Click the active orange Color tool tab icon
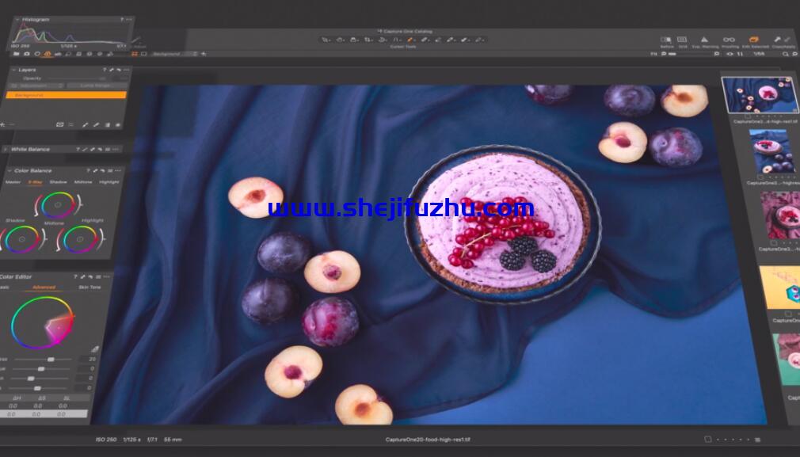The width and height of the screenshot is (800, 457). click(x=48, y=54)
